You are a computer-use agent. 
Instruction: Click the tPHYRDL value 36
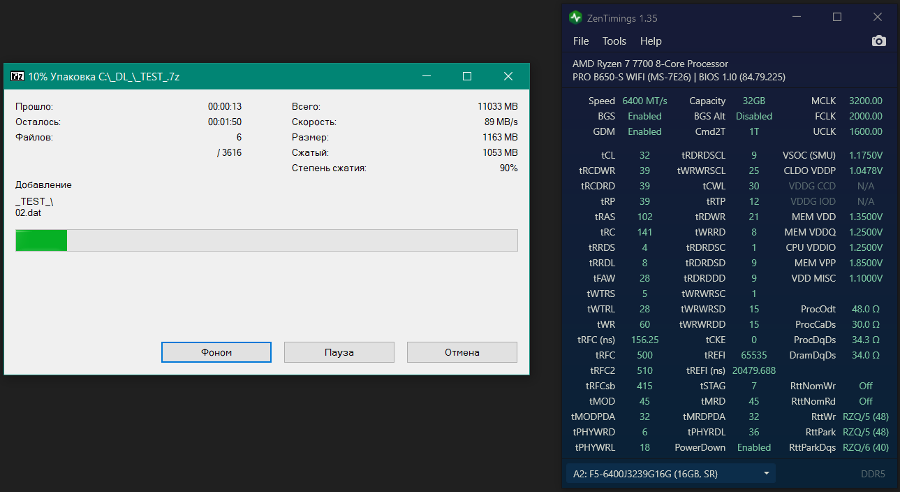pos(754,432)
